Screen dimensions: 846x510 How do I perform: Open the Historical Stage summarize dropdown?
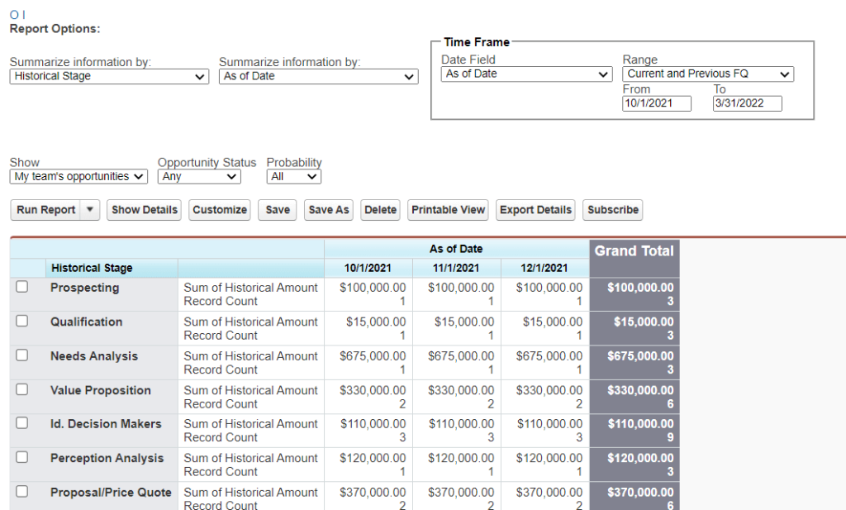point(109,76)
